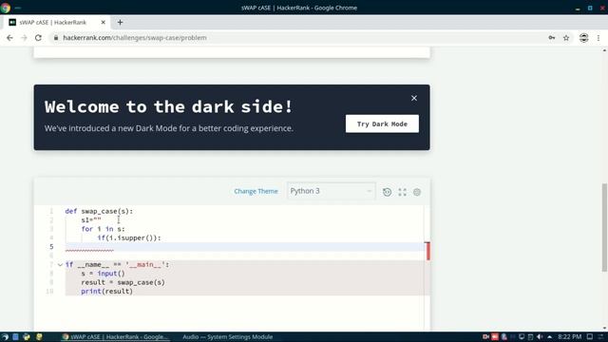Switch to Audio System Settings Module window
This screenshot has width=608, height=342.
(228, 337)
